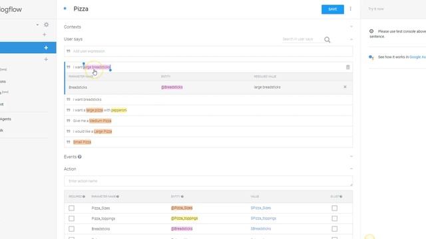Click @Pizza_toppings entity cell
Viewport: 426px width, 239px height.
coord(184,218)
